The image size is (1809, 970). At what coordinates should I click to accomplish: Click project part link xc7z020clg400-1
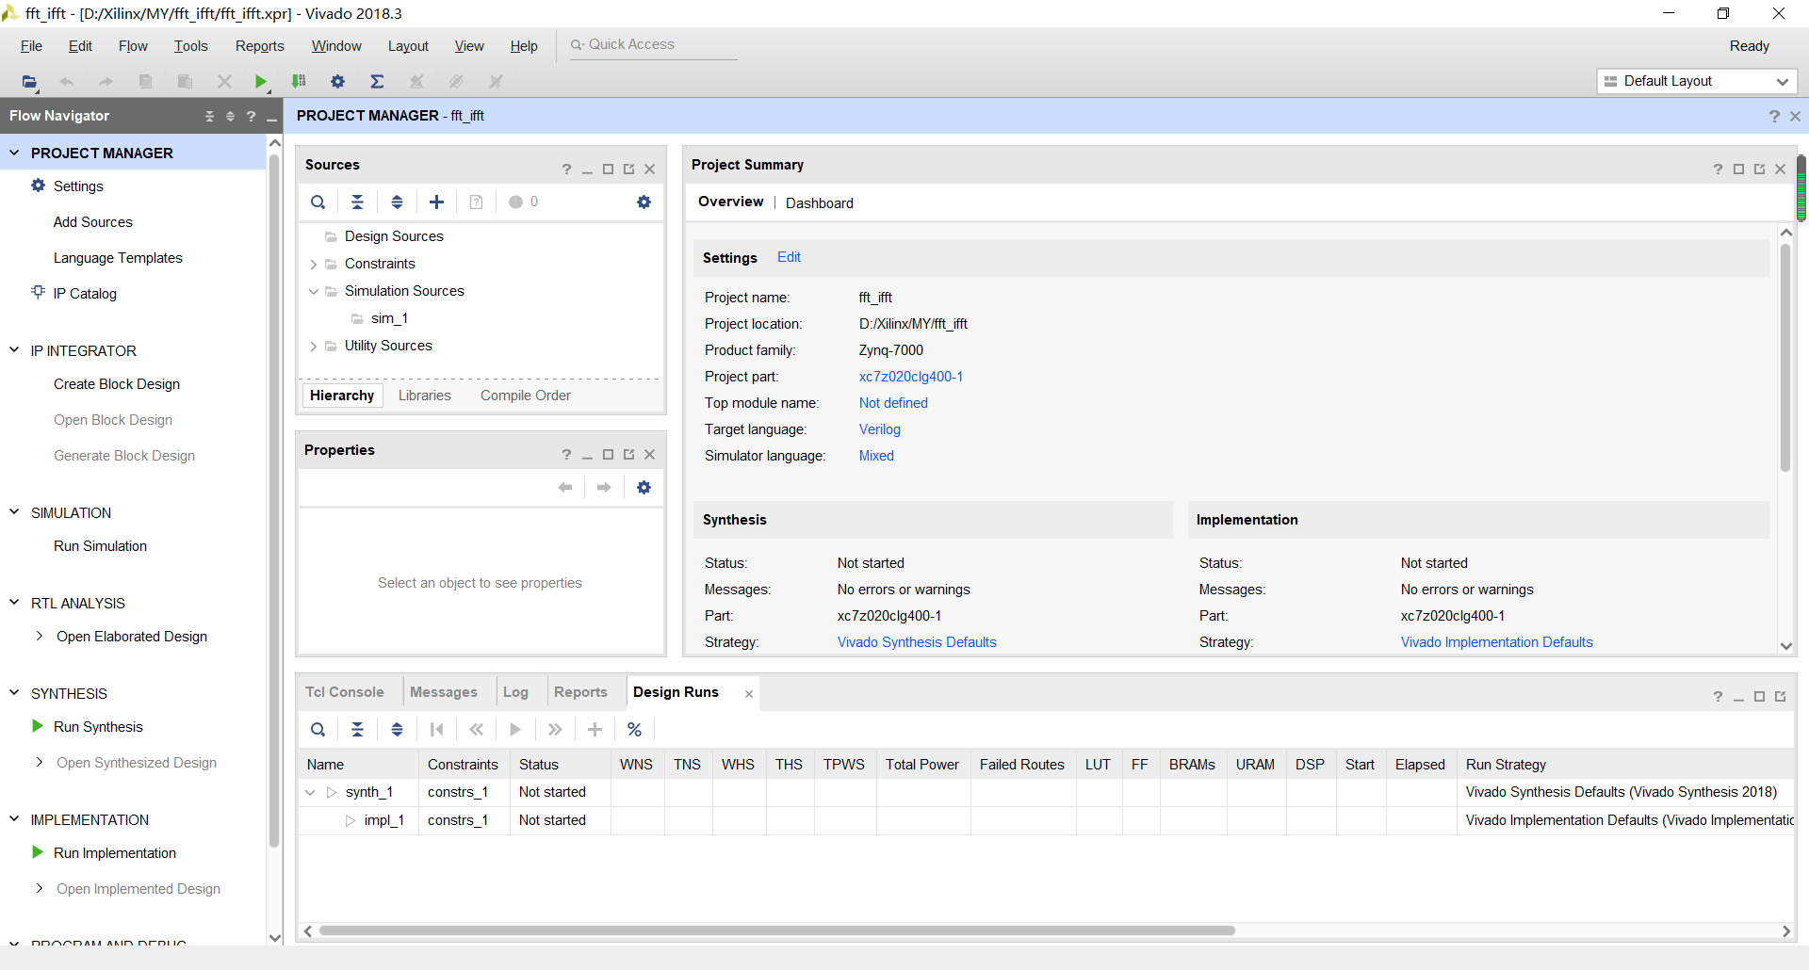click(911, 377)
